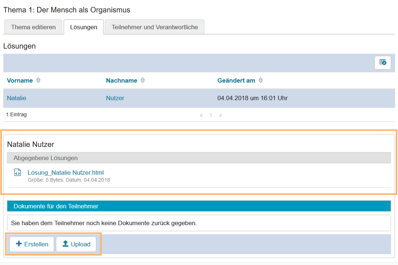Click the date 04.04.2018 um 16:01 Uhr
The width and height of the screenshot is (398, 265).
pyautogui.click(x=252, y=98)
